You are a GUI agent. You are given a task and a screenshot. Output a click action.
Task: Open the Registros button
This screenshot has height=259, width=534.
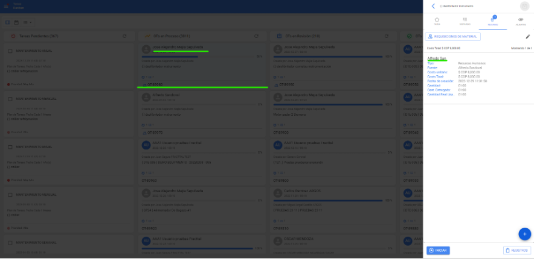516,251
